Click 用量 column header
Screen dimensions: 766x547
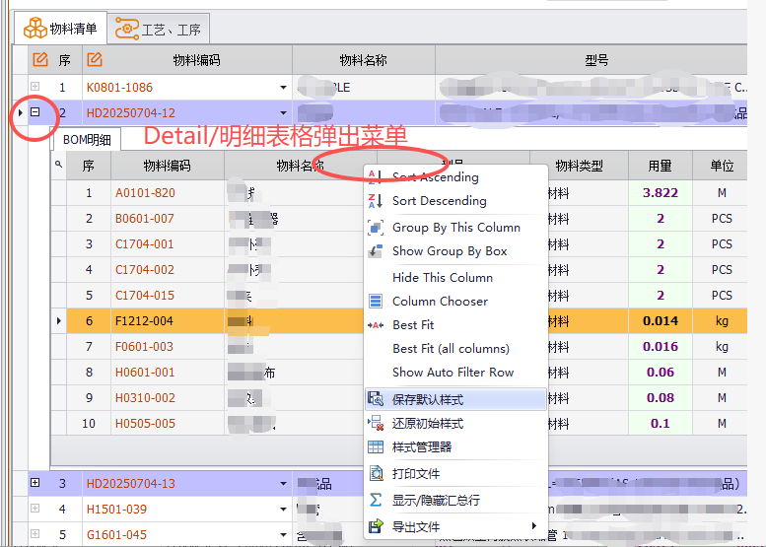(x=661, y=166)
